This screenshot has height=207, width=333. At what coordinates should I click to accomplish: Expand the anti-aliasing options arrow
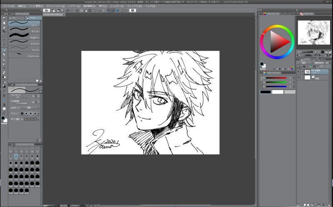pos(38,113)
